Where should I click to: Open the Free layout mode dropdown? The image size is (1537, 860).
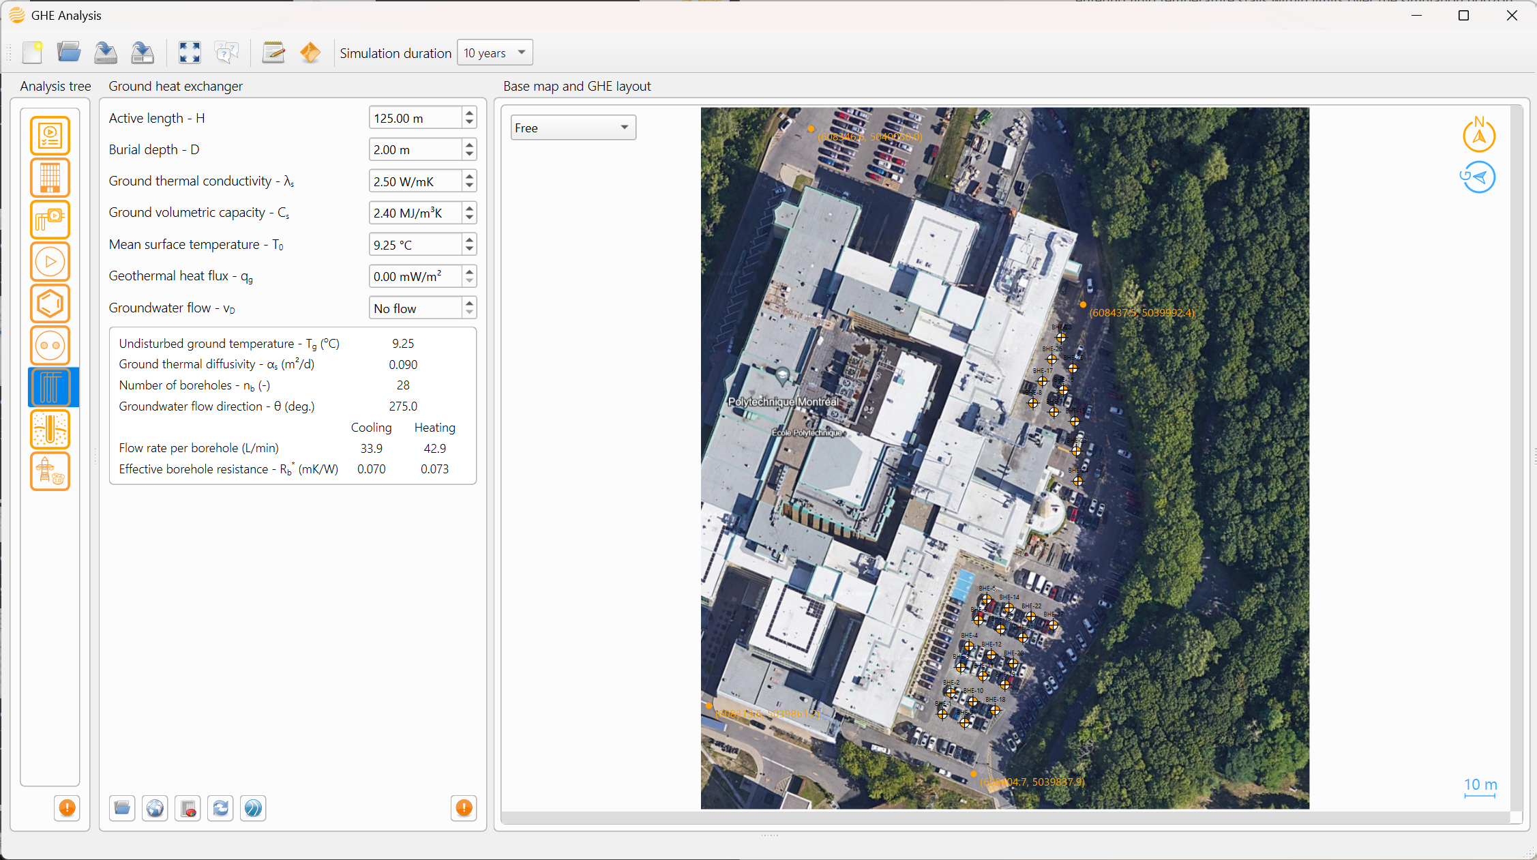(x=573, y=128)
